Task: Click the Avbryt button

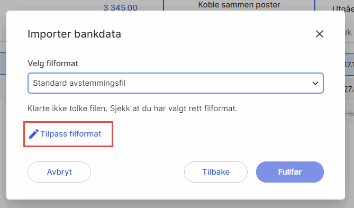Action: [59, 172]
